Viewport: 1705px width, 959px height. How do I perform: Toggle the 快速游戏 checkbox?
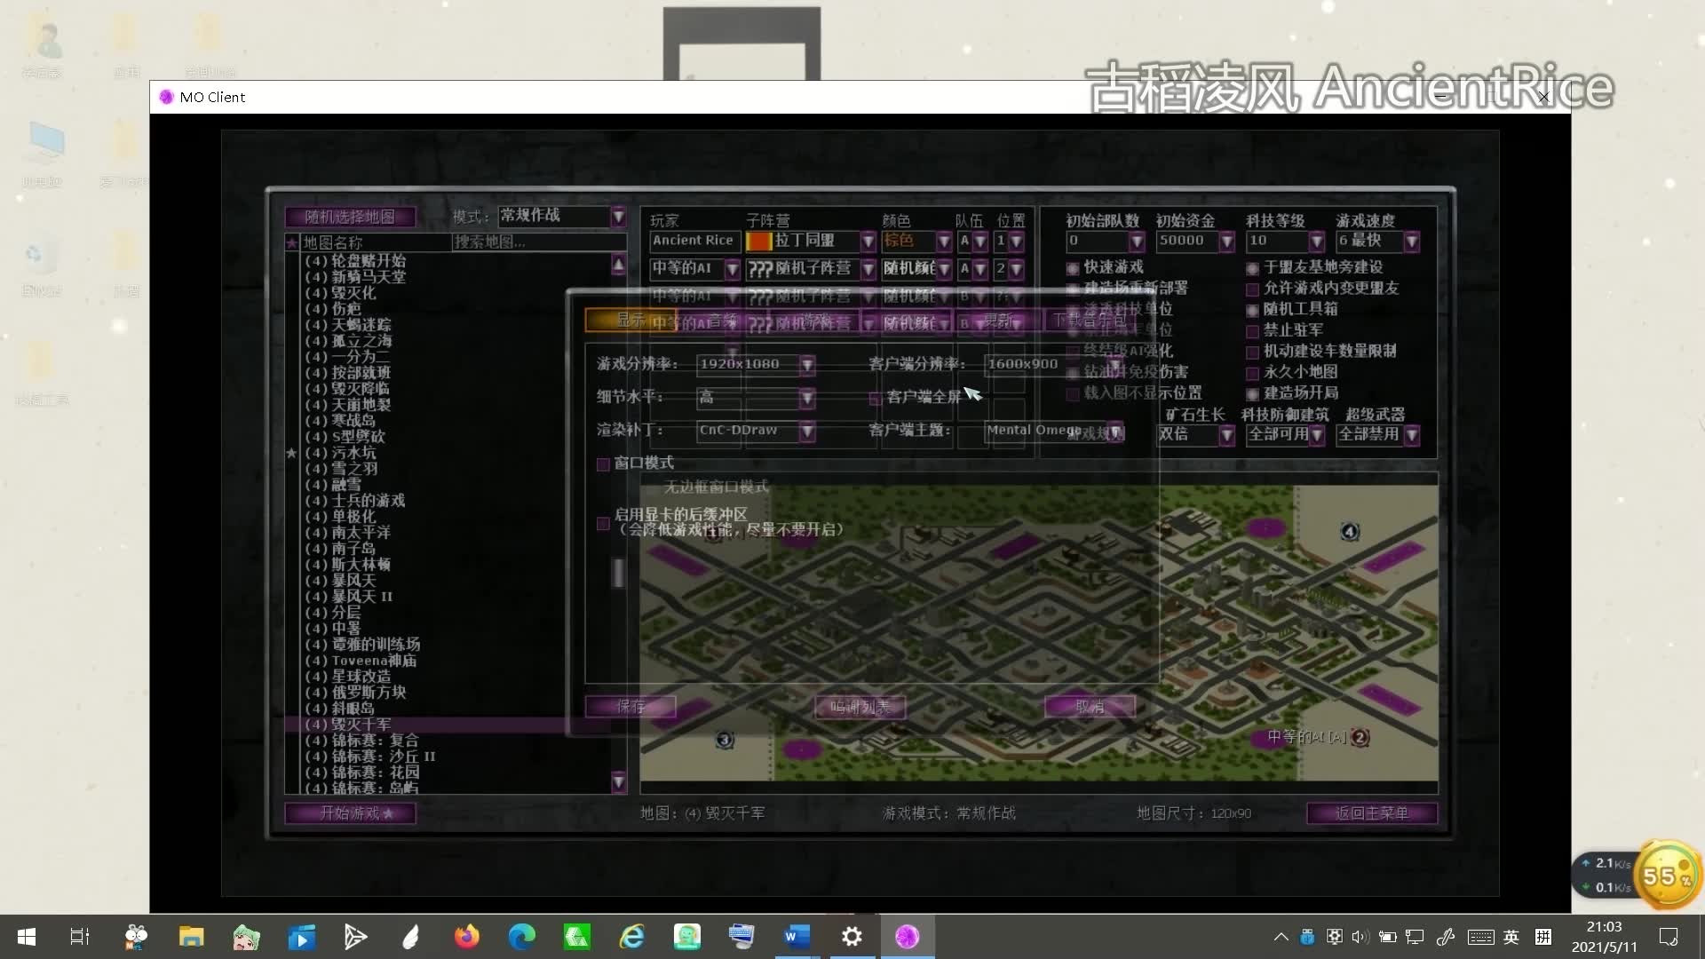[x=1073, y=268]
